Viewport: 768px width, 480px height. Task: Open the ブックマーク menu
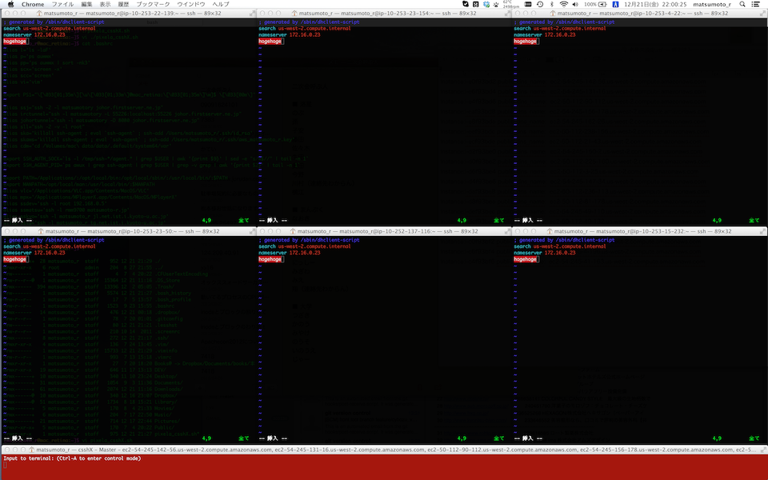(153, 4)
